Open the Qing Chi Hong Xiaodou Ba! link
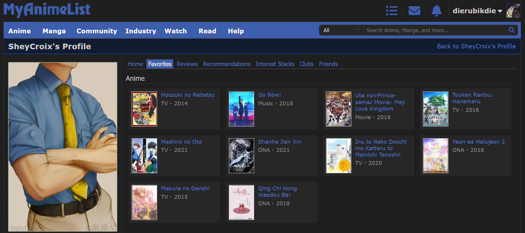This screenshot has width=525, height=233. [277, 192]
